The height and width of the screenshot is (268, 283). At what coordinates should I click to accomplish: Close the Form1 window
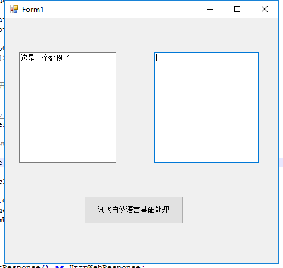coord(265,9)
